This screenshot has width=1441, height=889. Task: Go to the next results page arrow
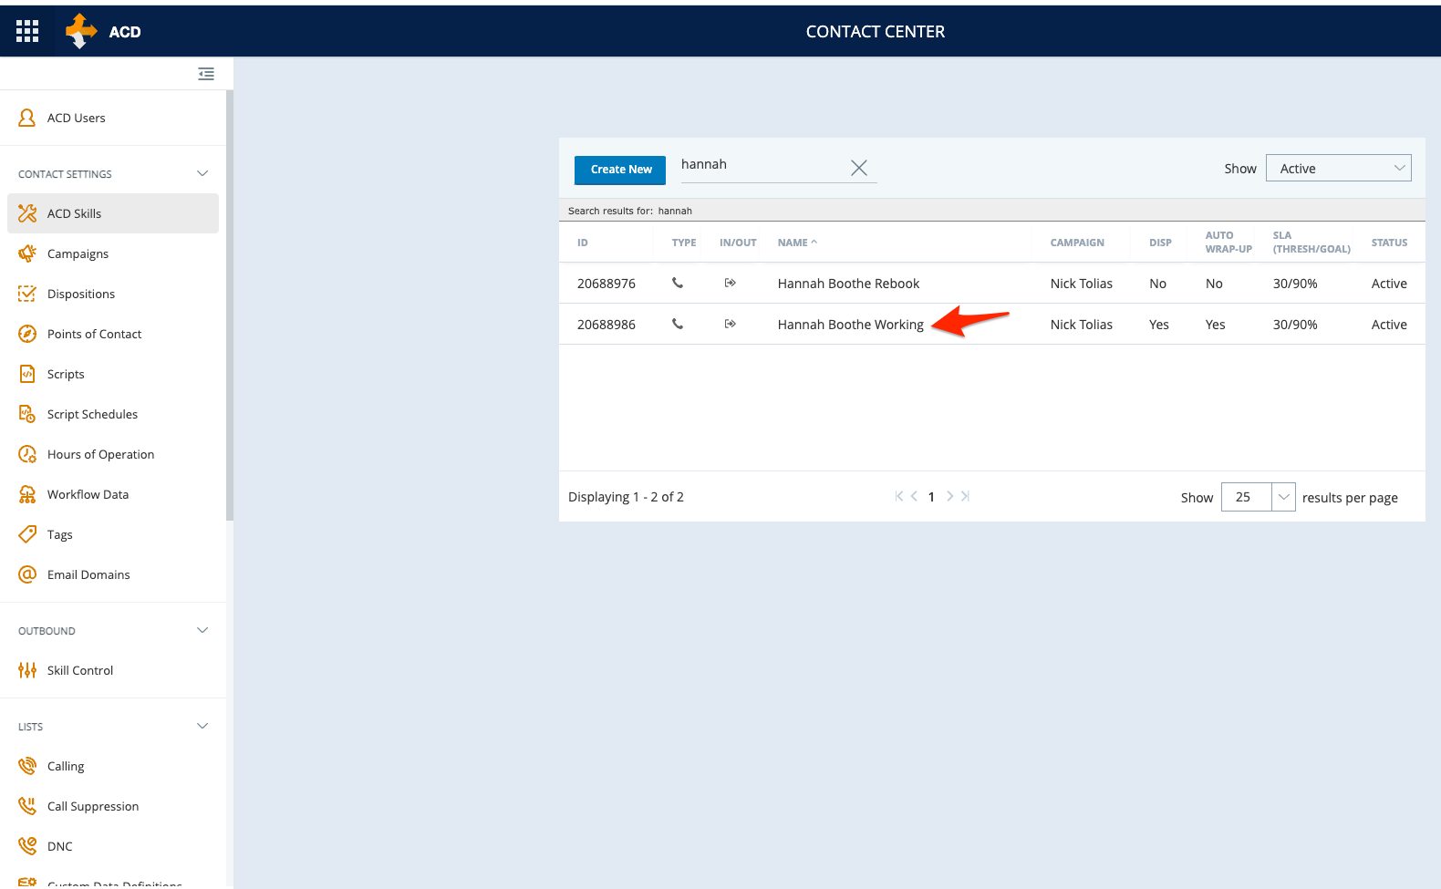pyautogui.click(x=949, y=496)
